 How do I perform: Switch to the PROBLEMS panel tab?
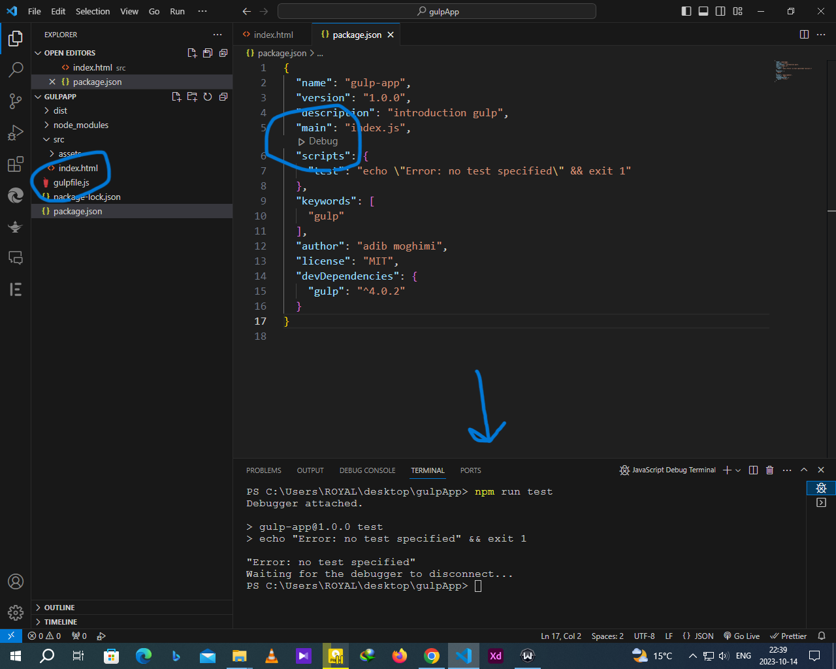pyautogui.click(x=264, y=470)
